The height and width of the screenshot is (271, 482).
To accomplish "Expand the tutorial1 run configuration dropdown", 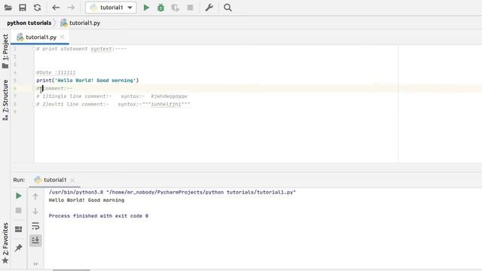I will 130,8.
